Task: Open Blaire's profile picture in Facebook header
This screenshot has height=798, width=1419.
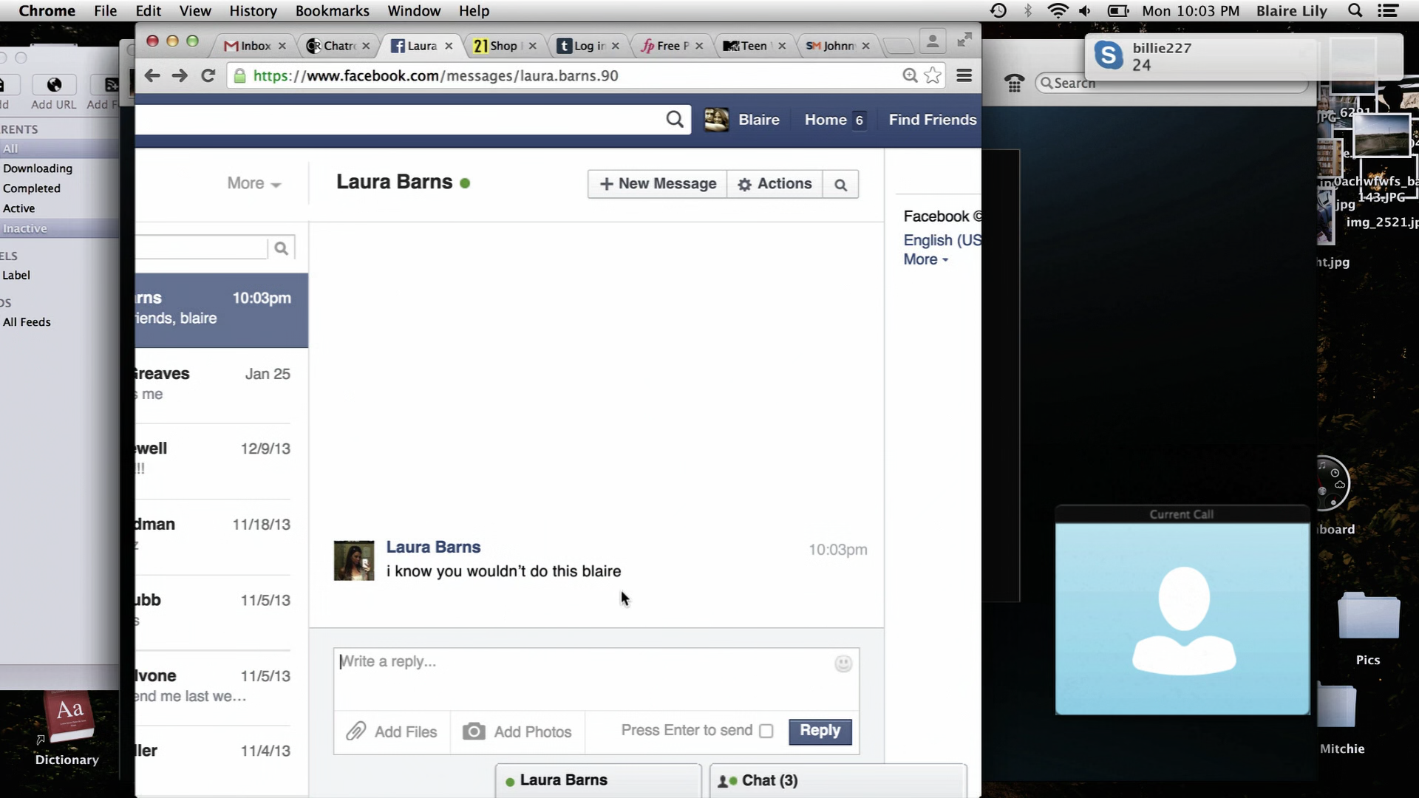Action: coord(716,120)
